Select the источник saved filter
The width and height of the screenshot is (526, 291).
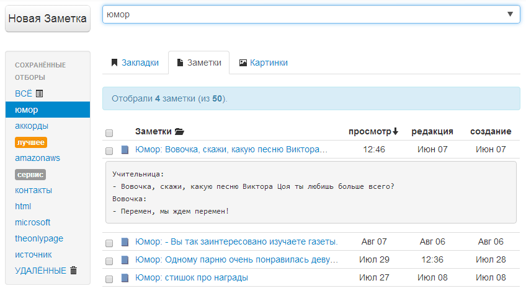click(x=33, y=254)
